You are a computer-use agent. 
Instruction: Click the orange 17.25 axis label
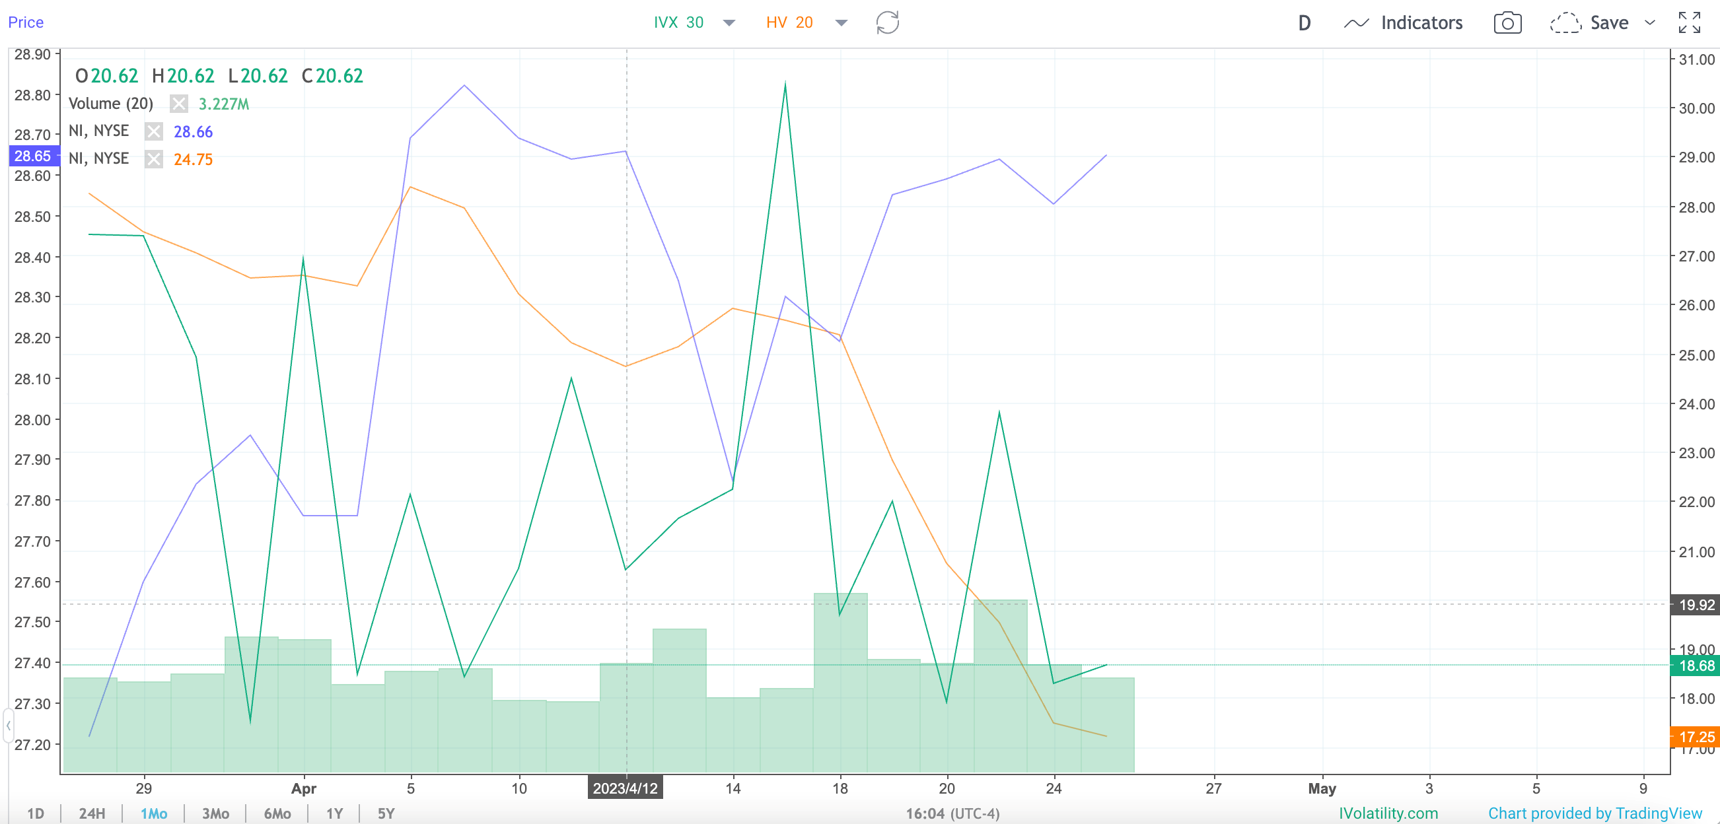pyautogui.click(x=1696, y=737)
